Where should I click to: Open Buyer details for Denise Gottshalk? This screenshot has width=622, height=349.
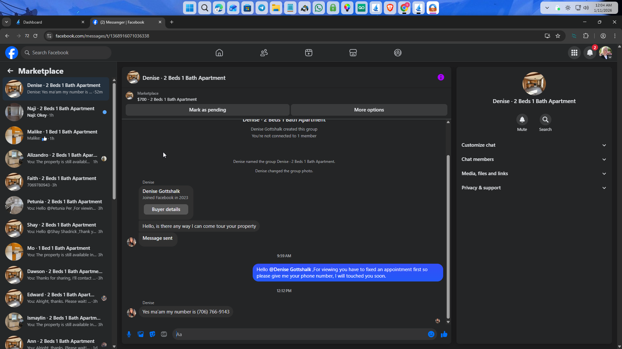(166, 209)
